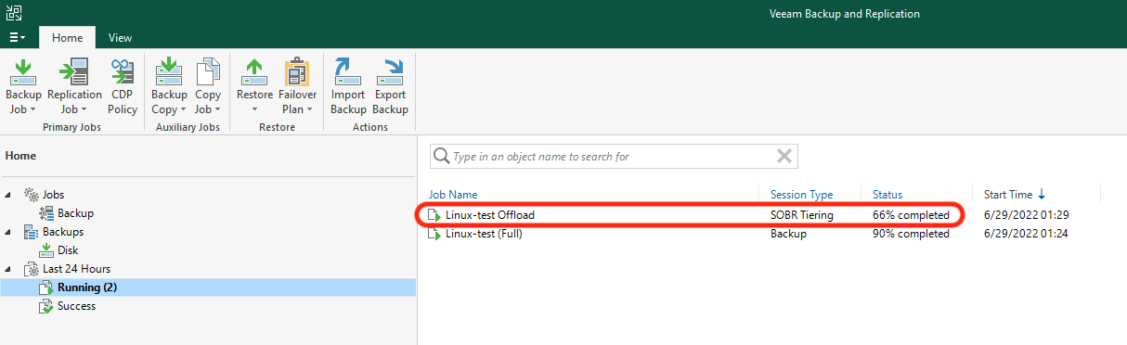This screenshot has width=1127, height=345.
Task: Select the Success tree item
Action: (x=76, y=306)
